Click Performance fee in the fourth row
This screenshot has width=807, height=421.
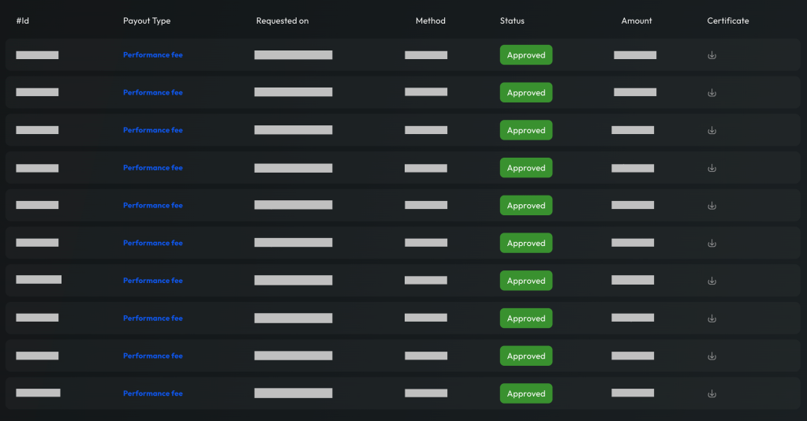[x=152, y=168]
